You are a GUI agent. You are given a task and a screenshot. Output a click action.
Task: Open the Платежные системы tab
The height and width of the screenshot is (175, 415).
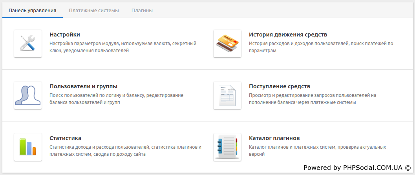pos(94,10)
